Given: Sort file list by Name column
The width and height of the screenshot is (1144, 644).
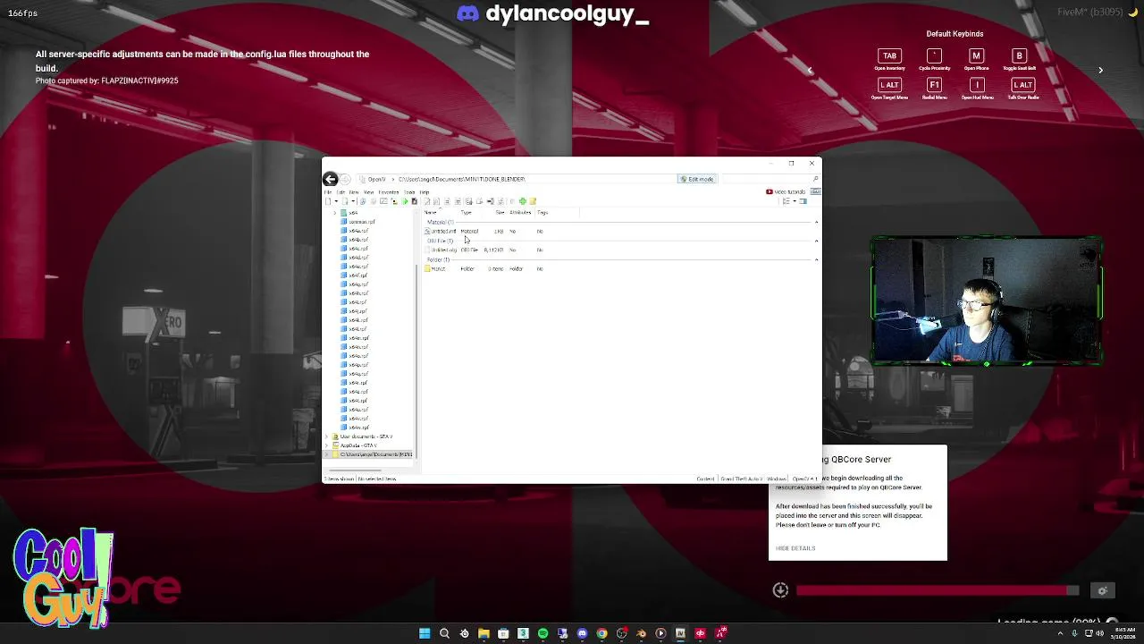Looking at the screenshot, I should pos(430,213).
